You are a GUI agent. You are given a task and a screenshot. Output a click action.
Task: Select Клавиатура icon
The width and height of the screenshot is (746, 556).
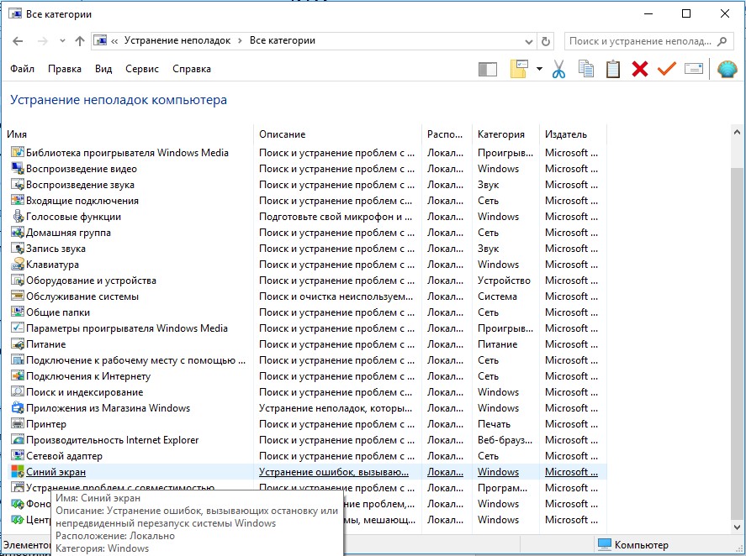[18, 265]
